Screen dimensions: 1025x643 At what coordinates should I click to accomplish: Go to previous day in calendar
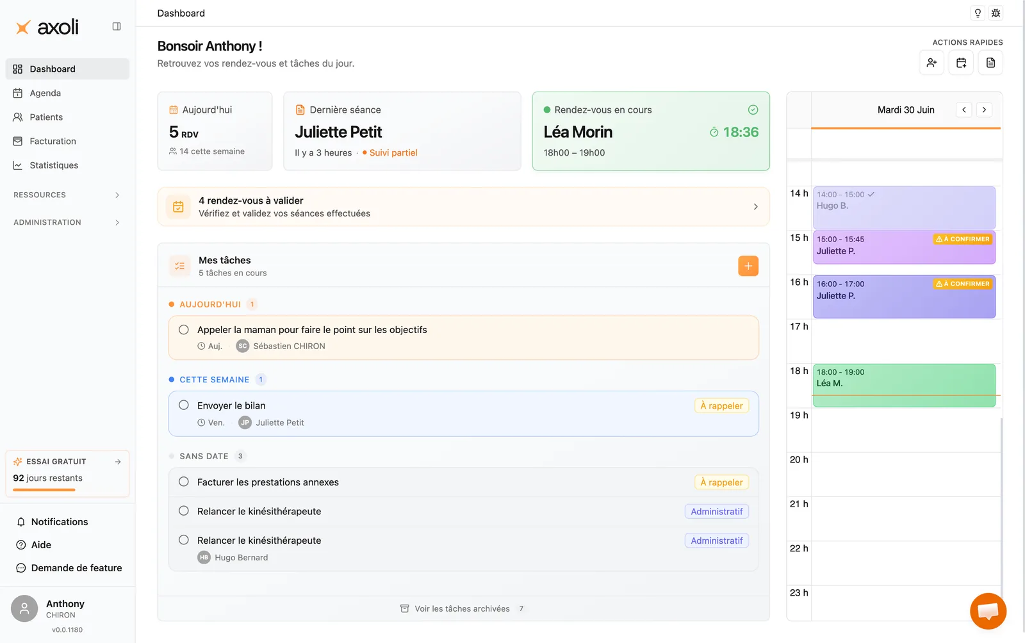click(964, 110)
